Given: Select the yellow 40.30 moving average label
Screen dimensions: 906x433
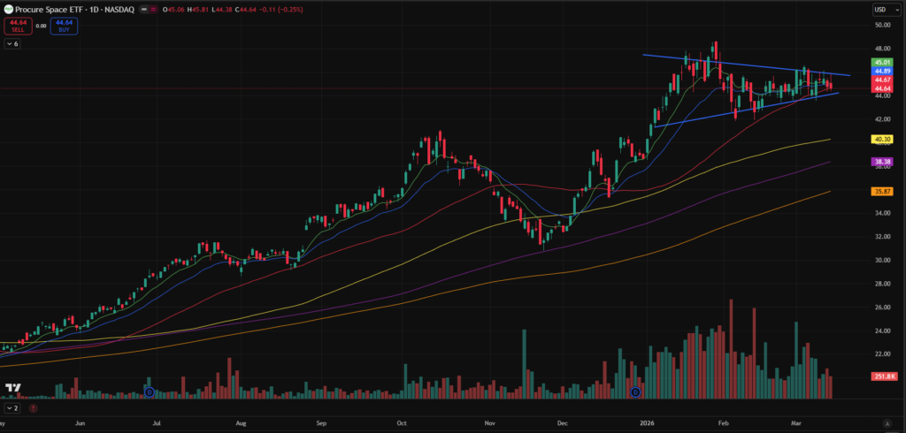Looking at the screenshot, I should tap(881, 139).
